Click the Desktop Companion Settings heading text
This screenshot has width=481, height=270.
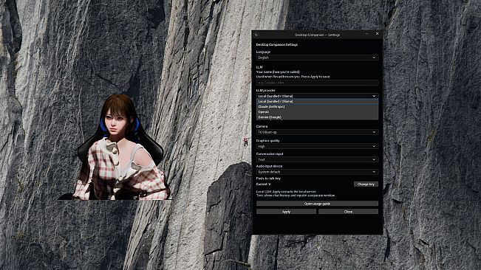coord(276,45)
